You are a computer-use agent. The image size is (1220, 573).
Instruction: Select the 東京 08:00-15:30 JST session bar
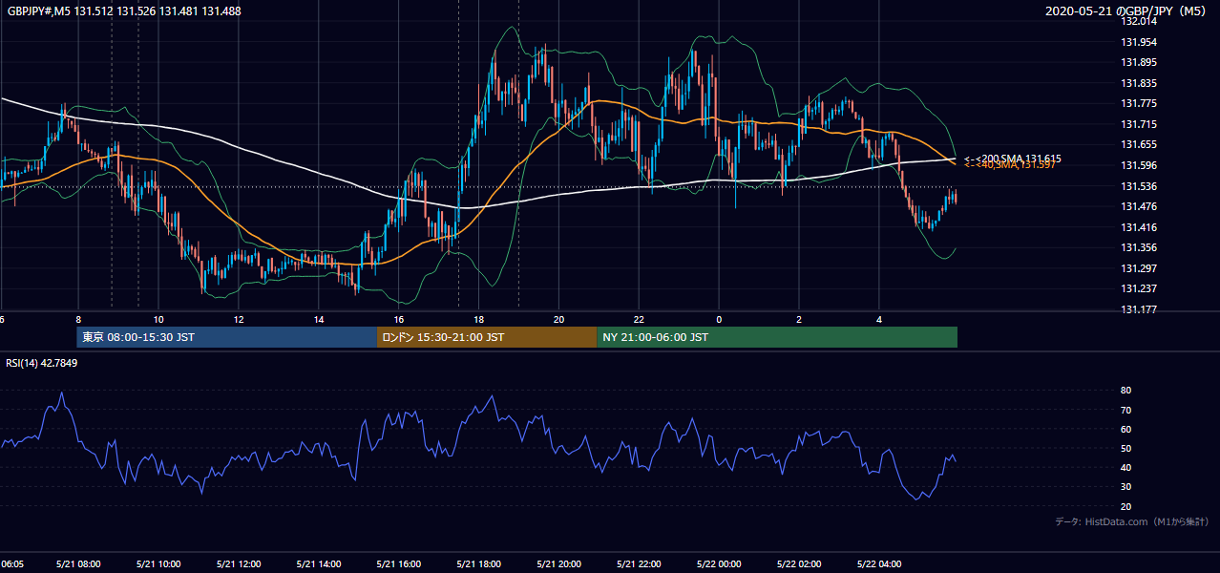pos(227,337)
